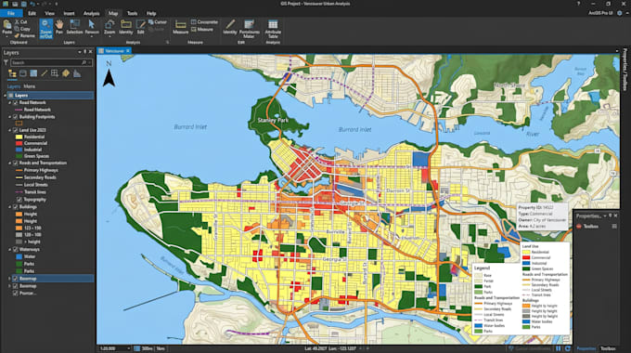
Task: Toggle Land Use 2023 layer visibility
Action: (x=15, y=130)
